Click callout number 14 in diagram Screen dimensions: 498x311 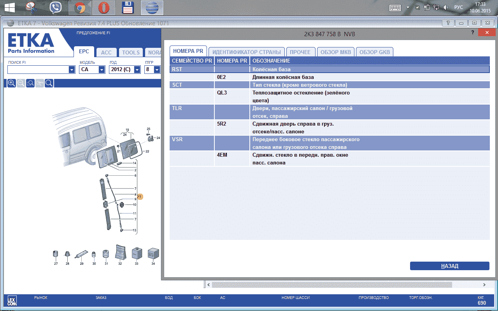click(135, 163)
